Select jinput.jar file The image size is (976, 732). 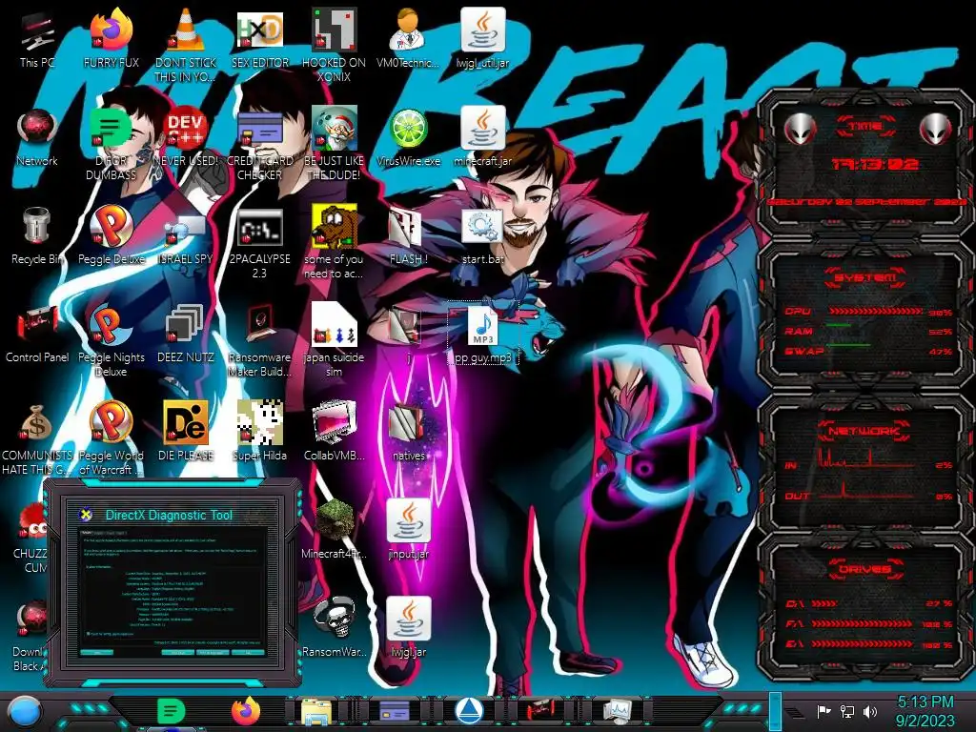pyautogui.click(x=408, y=530)
